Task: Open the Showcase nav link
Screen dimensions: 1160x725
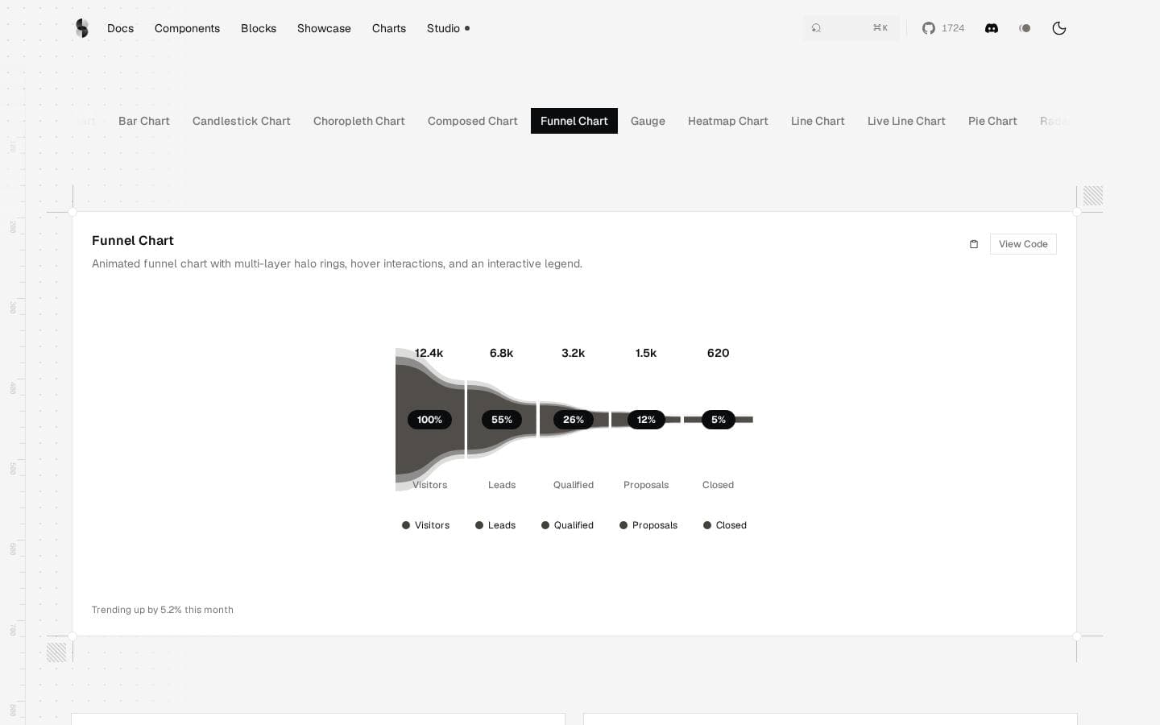Action: [324, 28]
